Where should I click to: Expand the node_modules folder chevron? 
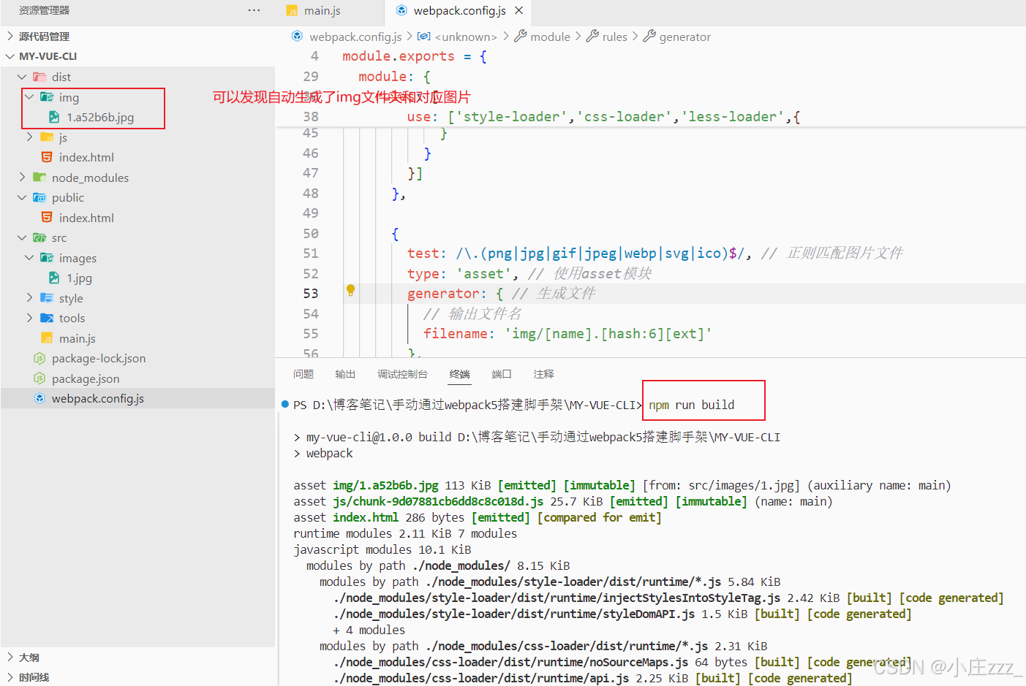(x=22, y=177)
